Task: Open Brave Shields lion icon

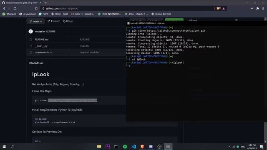Action: coord(218,8)
